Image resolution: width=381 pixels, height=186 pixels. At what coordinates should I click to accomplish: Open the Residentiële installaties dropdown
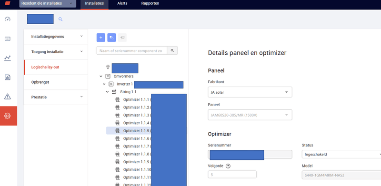point(48,3)
